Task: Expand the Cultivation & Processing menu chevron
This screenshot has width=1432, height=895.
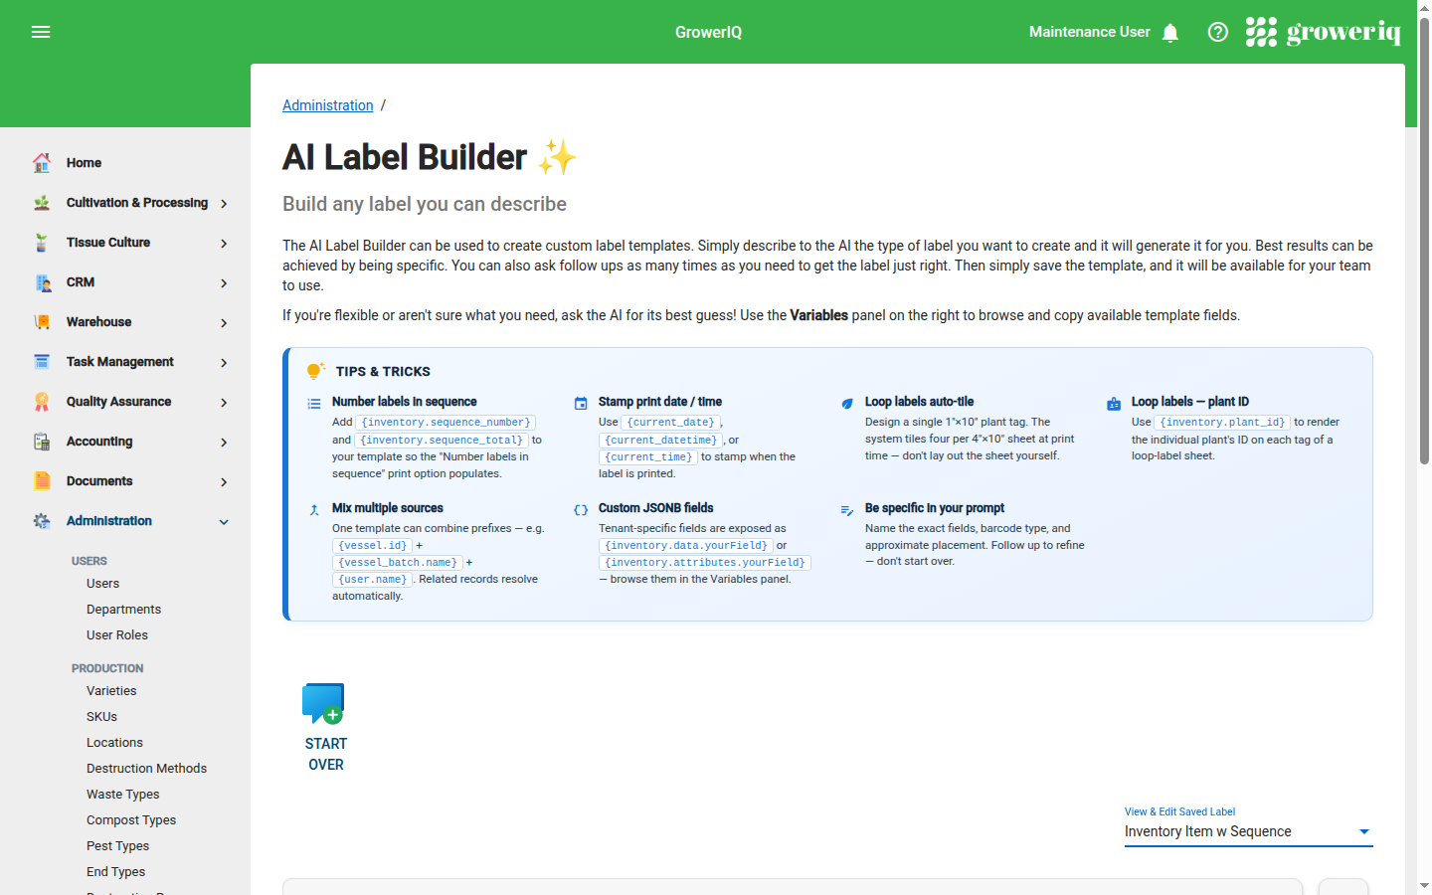Action: tap(224, 204)
